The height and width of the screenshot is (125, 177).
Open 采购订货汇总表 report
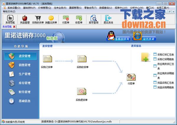click(x=164, y=55)
